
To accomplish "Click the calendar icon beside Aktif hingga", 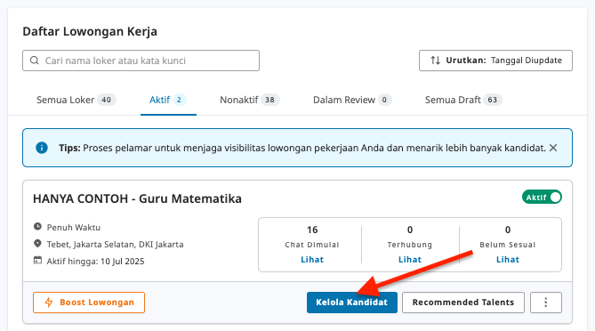I will [37, 261].
